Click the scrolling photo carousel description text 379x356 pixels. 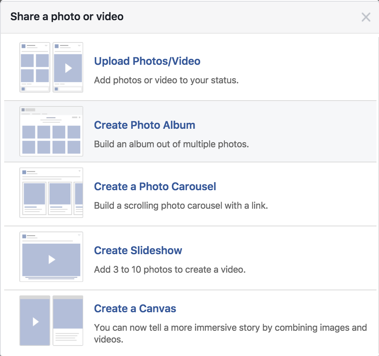point(181,206)
